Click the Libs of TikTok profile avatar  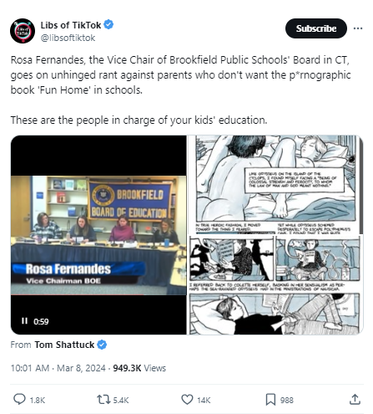tap(23, 31)
